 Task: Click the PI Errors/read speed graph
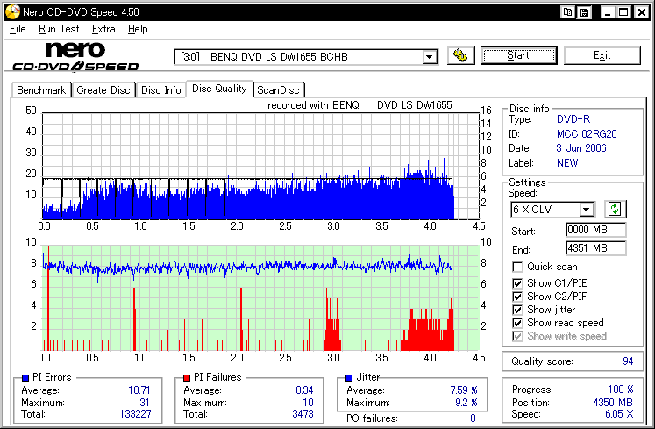260,166
